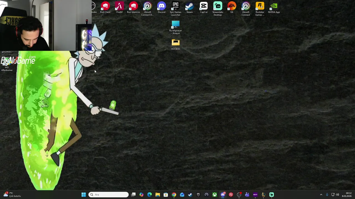The image size is (355, 199).
Task: Click the microphone icon in the system tray
Action: pos(327,195)
